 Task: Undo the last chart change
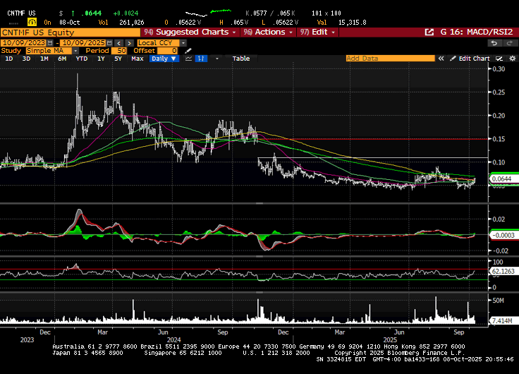[x=494, y=43]
